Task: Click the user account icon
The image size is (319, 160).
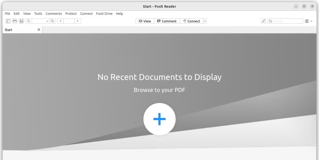Action: pos(307,21)
